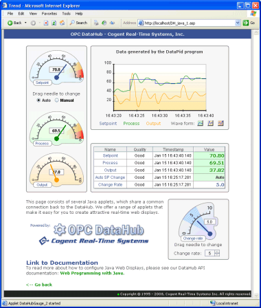This screenshot has width=261, height=308.
Task: Select the Auto radio button
Action: (38, 100)
